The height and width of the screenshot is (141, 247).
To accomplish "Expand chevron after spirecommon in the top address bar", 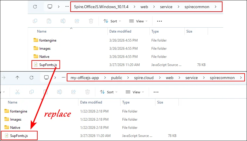I will pos(216,6).
